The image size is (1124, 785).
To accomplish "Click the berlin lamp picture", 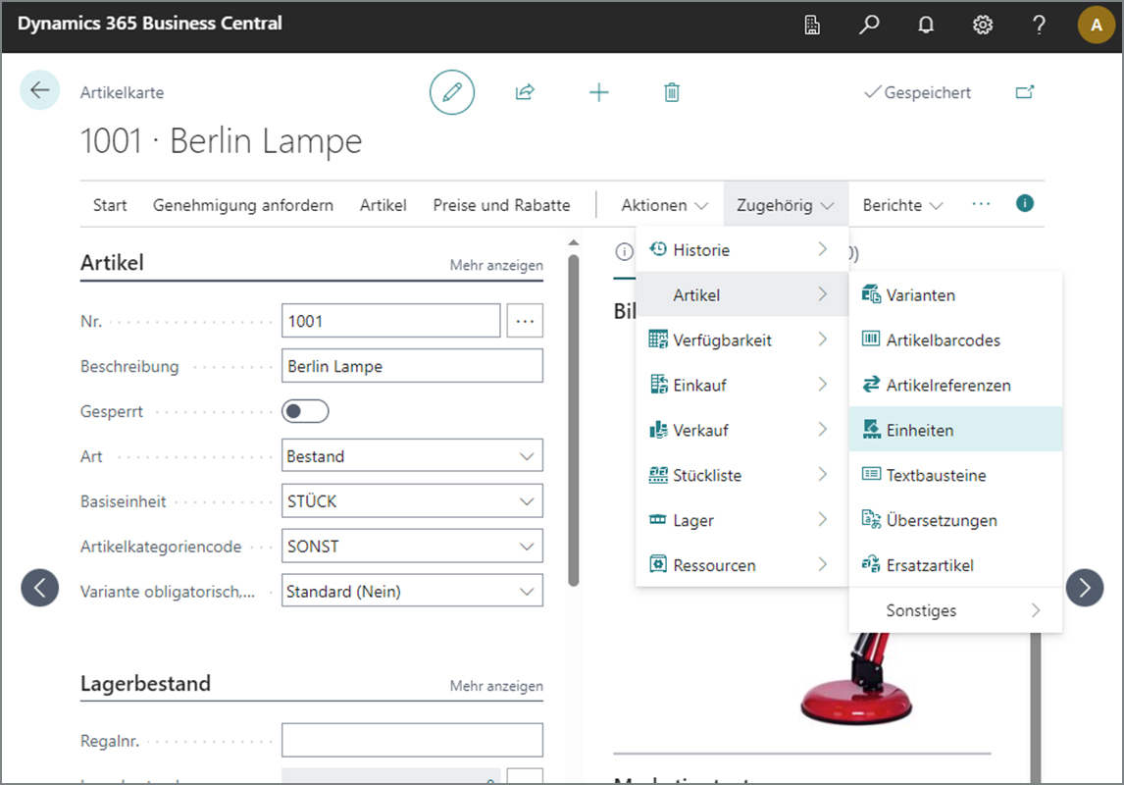I will coord(856,680).
